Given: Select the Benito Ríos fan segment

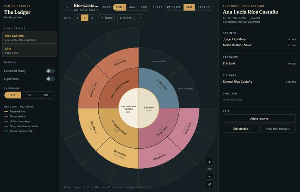Looking at the screenshot, I should [x=120, y=155].
